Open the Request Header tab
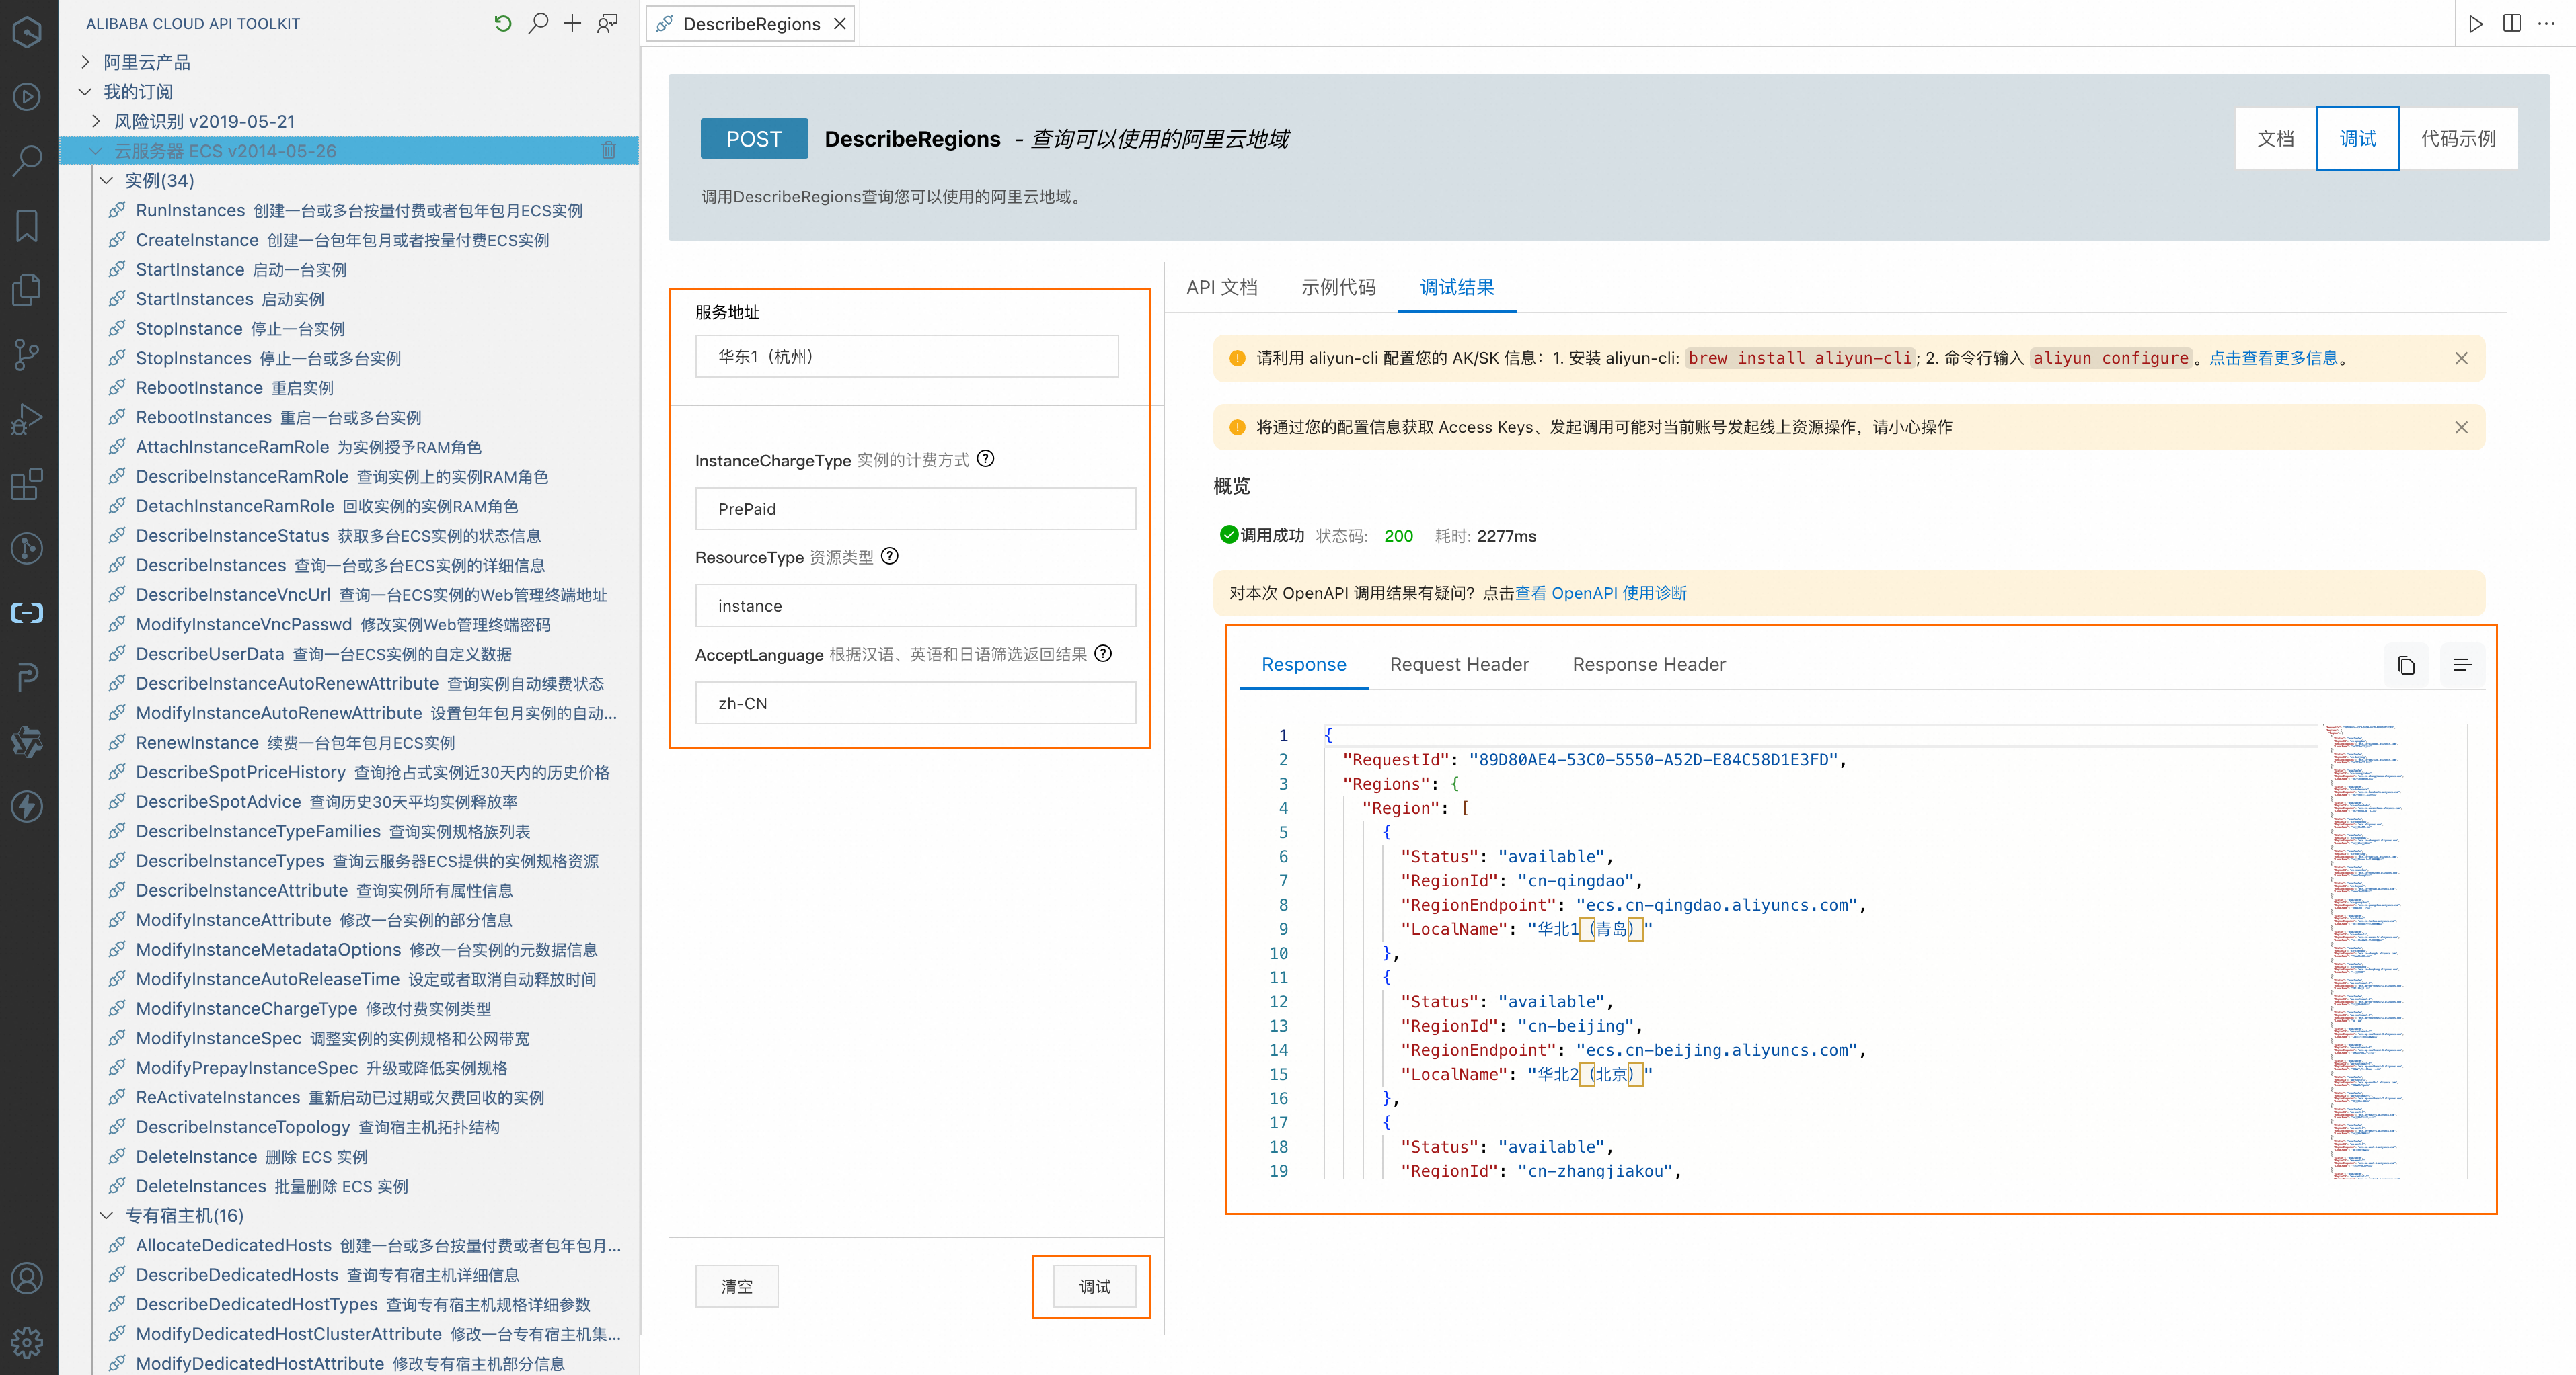 click(x=1459, y=663)
